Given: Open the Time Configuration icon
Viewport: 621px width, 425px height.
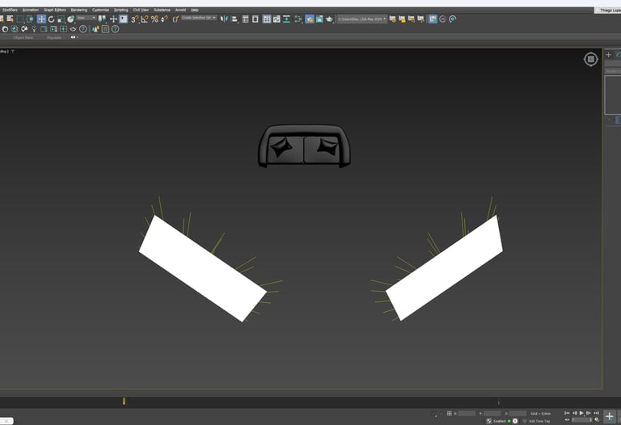Looking at the screenshot, I should pos(597,420).
